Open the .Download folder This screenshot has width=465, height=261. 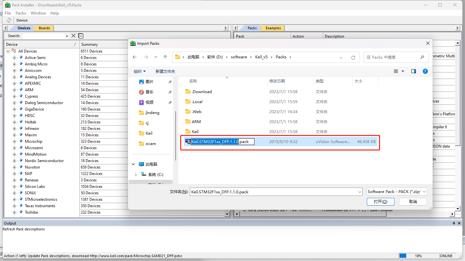point(201,92)
